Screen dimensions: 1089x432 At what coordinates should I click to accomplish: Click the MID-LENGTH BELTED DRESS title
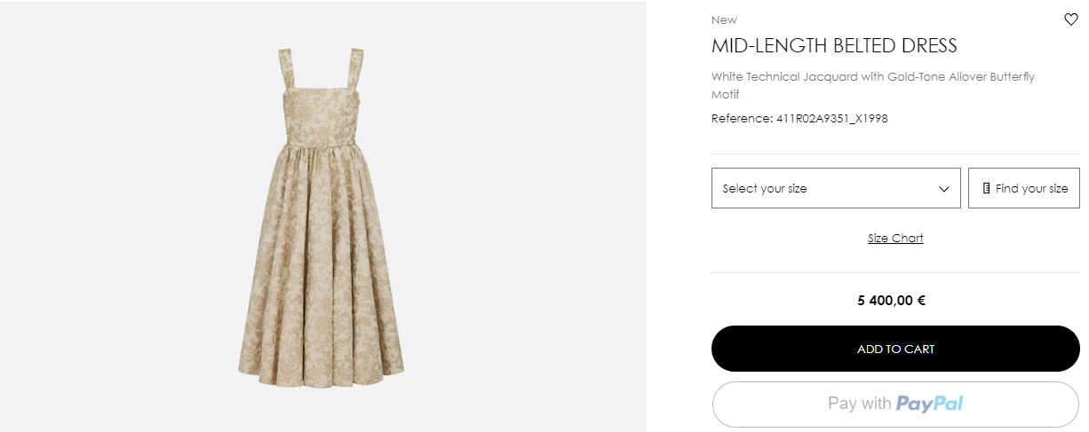(834, 46)
